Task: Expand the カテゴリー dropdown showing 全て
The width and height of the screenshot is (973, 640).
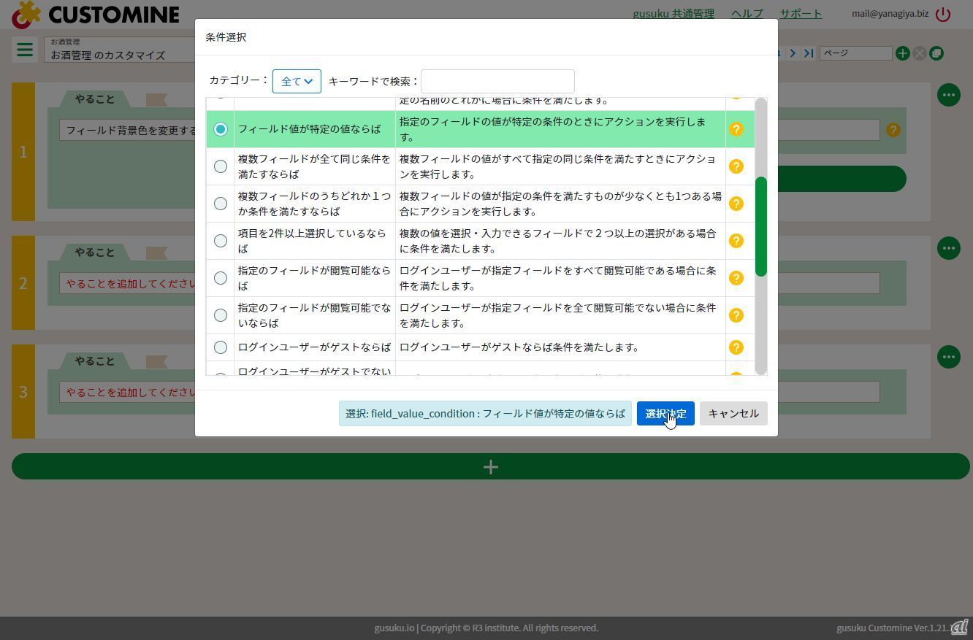Action: pos(297,81)
